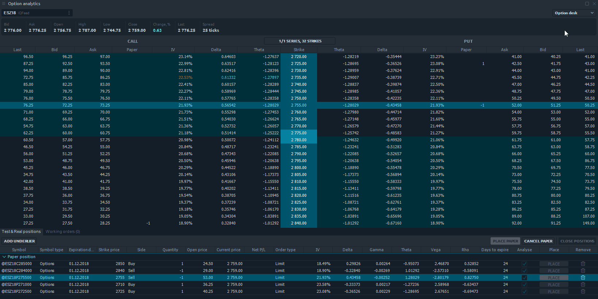Click trash icon for highlighted @ESZ18P275500 row

[583, 277]
